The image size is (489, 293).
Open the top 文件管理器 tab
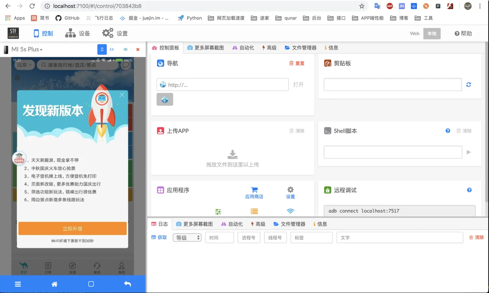pyautogui.click(x=301, y=48)
